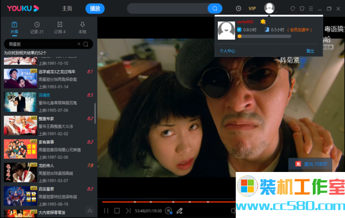Select the 播放 playback tab
This screenshot has height=218, width=345.
pyautogui.click(x=95, y=9)
